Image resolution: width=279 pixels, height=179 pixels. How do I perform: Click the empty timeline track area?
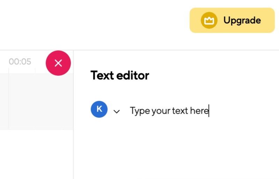pyautogui.click(x=35, y=102)
